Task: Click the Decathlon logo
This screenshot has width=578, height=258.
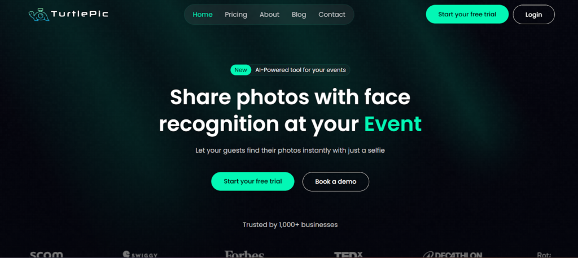Action: (452, 254)
